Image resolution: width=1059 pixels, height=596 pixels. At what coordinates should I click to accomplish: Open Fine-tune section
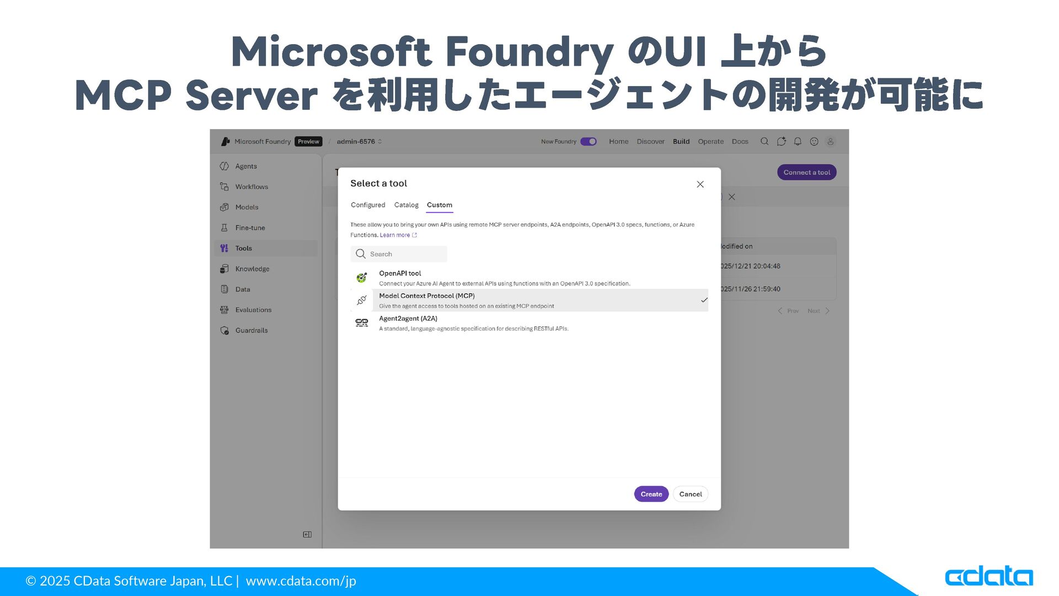(x=249, y=227)
